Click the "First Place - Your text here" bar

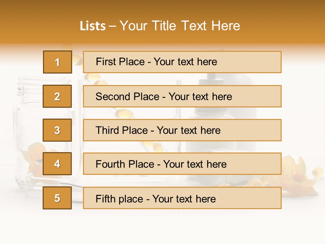coord(182,62)
